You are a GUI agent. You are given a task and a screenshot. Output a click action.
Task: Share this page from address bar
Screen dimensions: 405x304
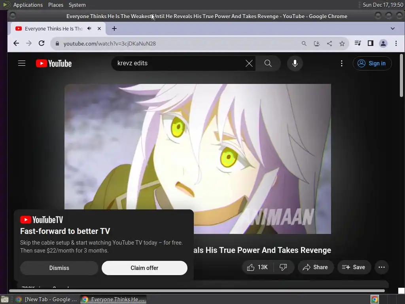(329, 44)
